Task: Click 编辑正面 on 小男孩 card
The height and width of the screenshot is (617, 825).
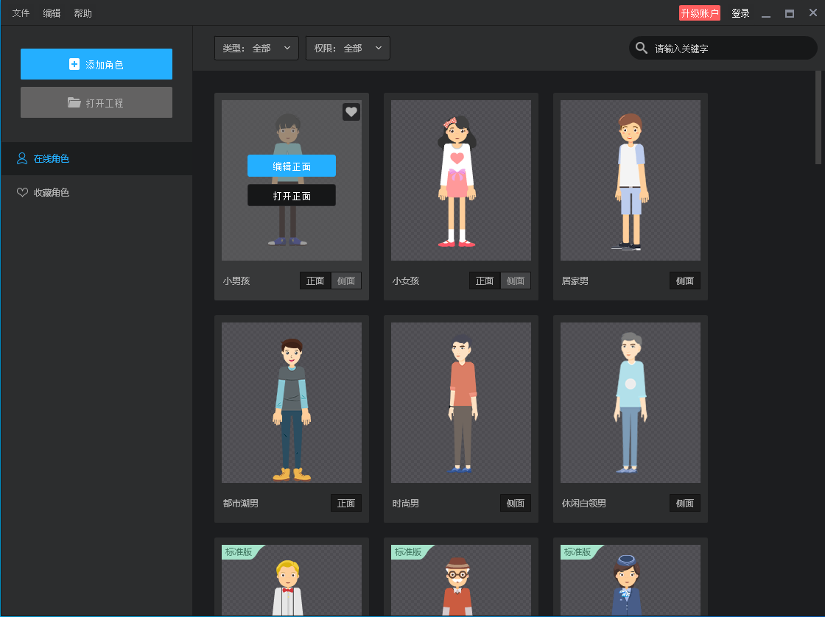Action: pos(292,166)
